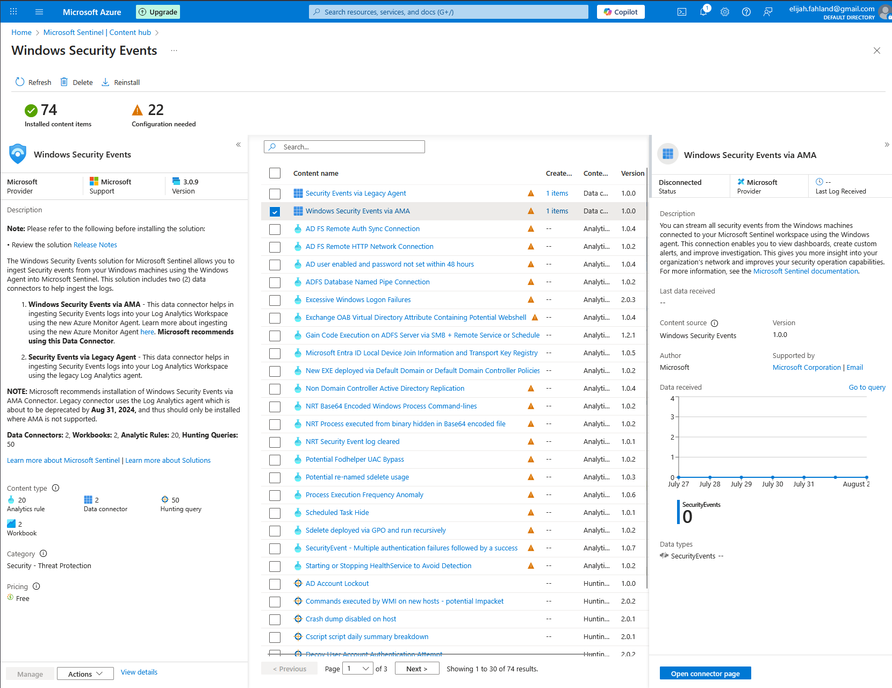The image size is (892, 688).
Task: Launch Cloud Shell from the top bar
Action: pyautogui.click(x=682, y=12)
